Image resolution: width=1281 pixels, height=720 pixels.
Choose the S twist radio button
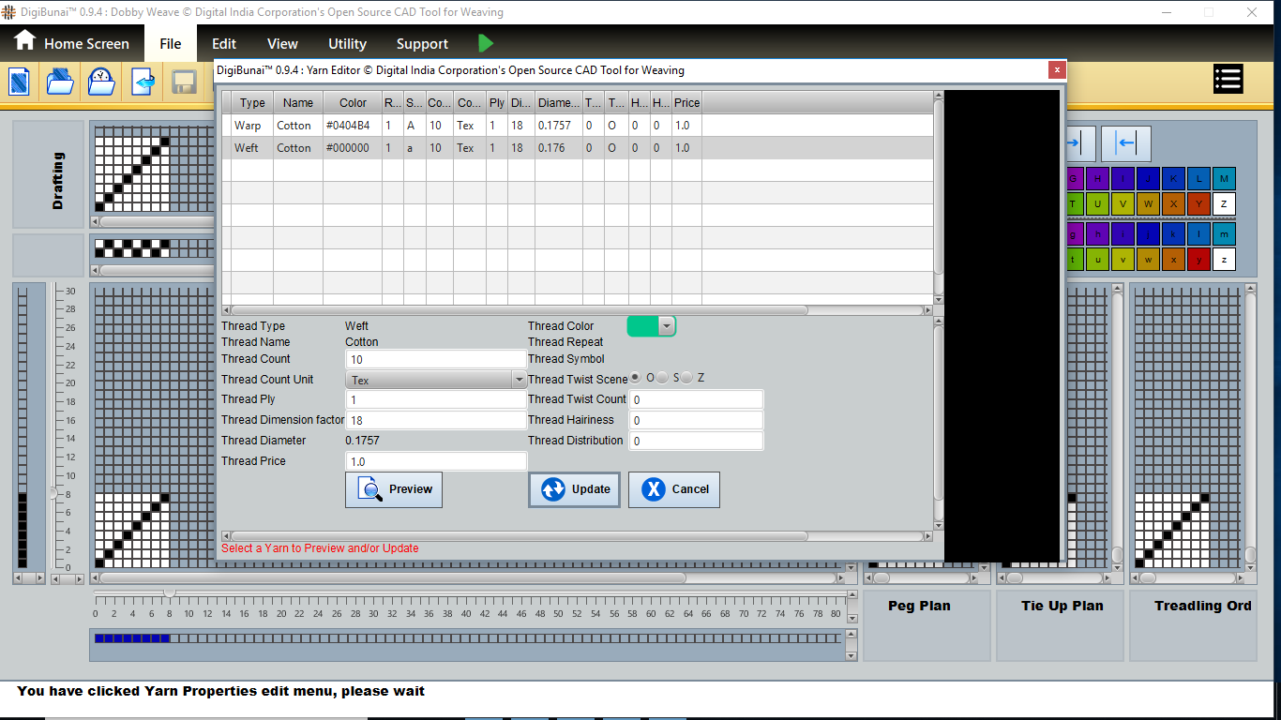[662, 378]
